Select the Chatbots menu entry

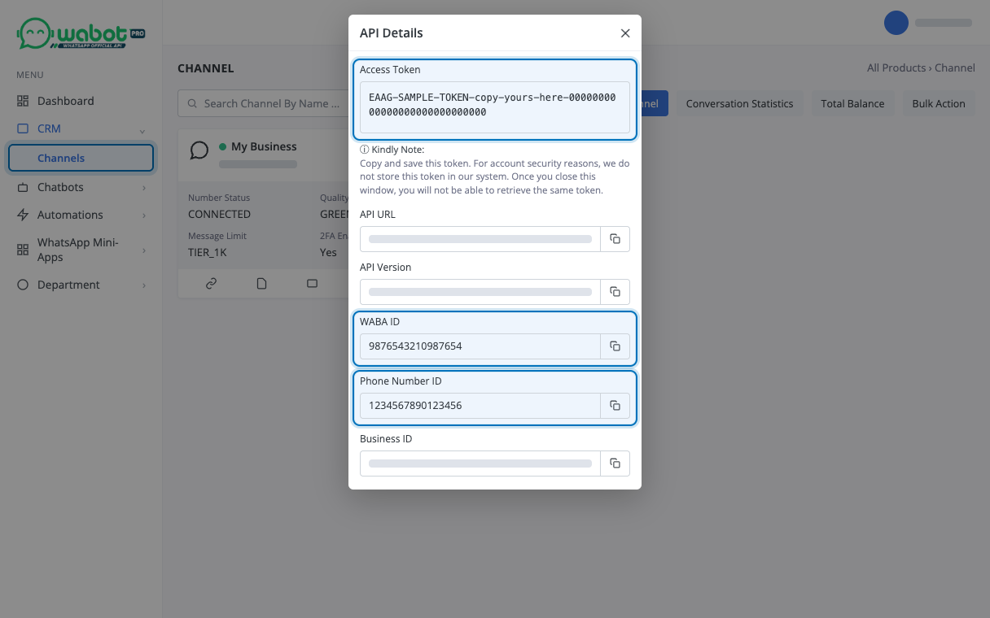pos(81,187)
